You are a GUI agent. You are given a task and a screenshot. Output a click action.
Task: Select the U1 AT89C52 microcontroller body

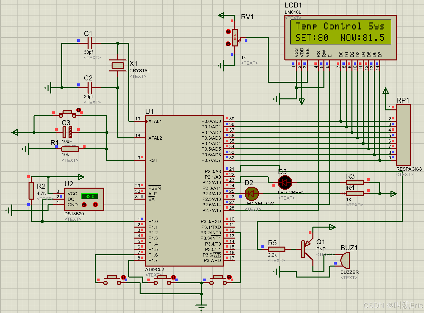[x=184, y=191]
